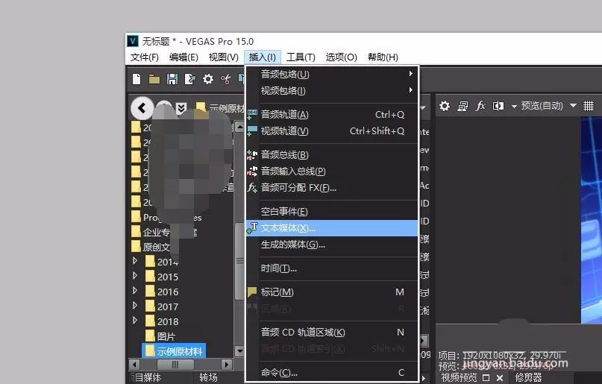This screenshot has width=602, height=384.
Task: Close the open 插入(I) menu from the menu bar
Action: [263, 57]
